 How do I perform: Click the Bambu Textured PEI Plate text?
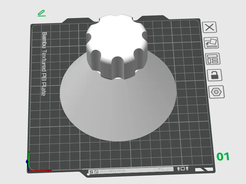click(44, 64)
